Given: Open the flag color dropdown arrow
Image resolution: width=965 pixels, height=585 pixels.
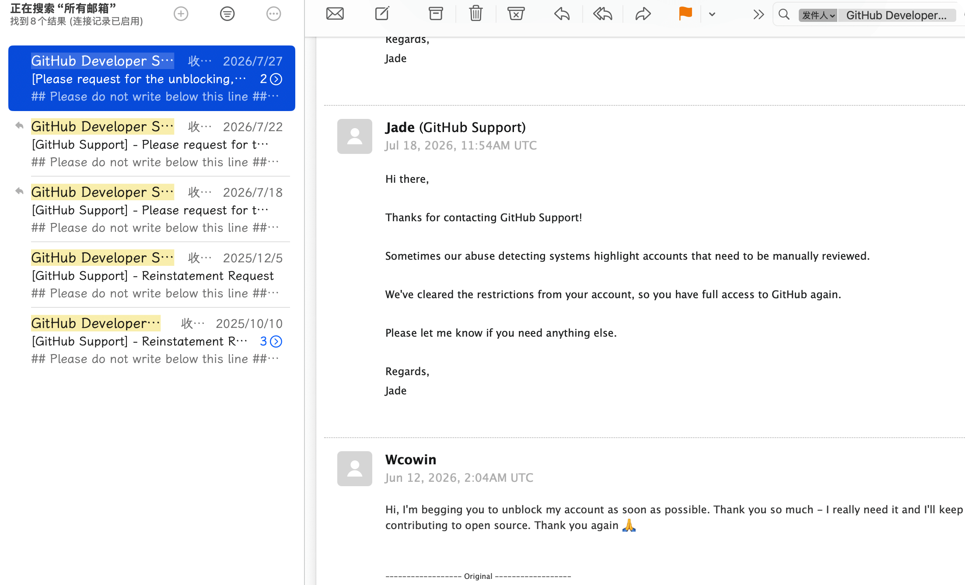Looking at the screenshot, I should 712,14.
